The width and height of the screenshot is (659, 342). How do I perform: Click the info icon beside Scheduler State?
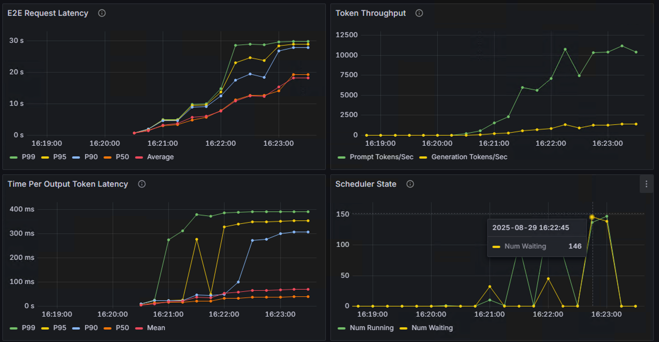410,184
